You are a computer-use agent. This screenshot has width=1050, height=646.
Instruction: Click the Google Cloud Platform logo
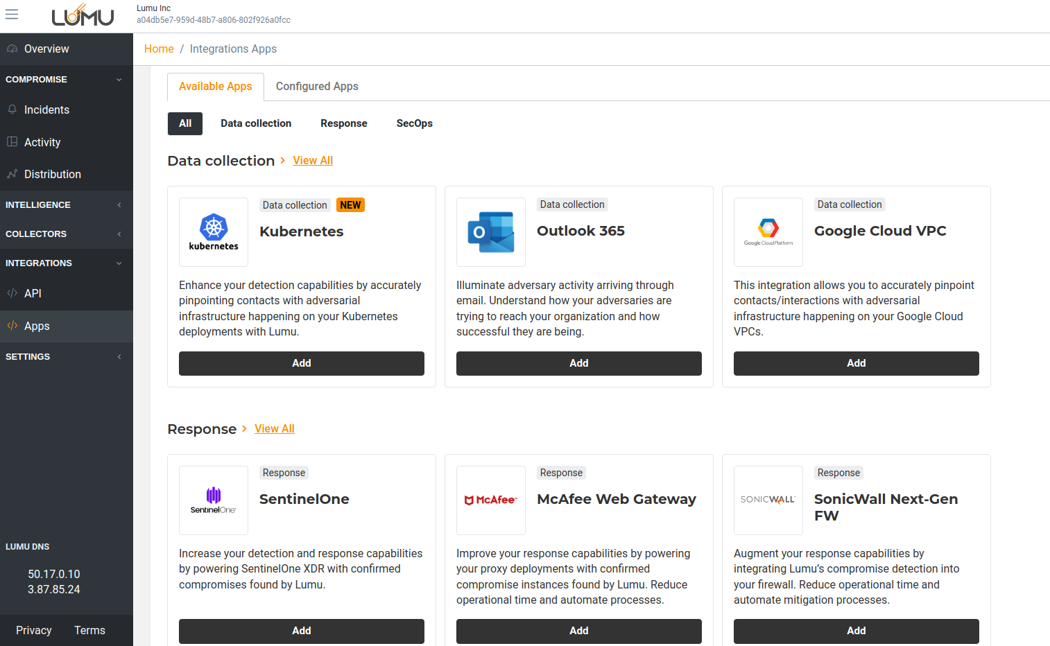click(768, 232)
